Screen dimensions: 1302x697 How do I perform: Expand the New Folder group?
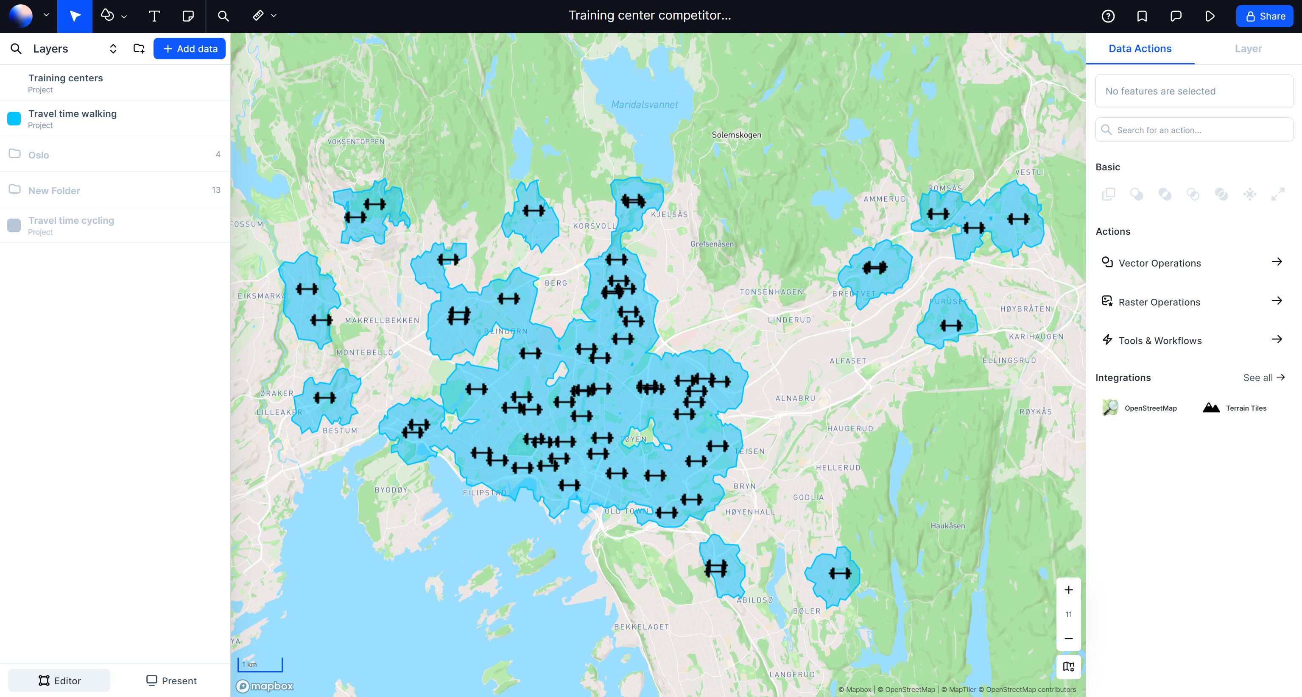(x=15, y=190)
